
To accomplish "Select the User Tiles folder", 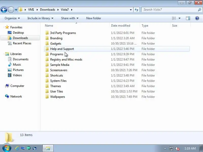I will [117, 91].
